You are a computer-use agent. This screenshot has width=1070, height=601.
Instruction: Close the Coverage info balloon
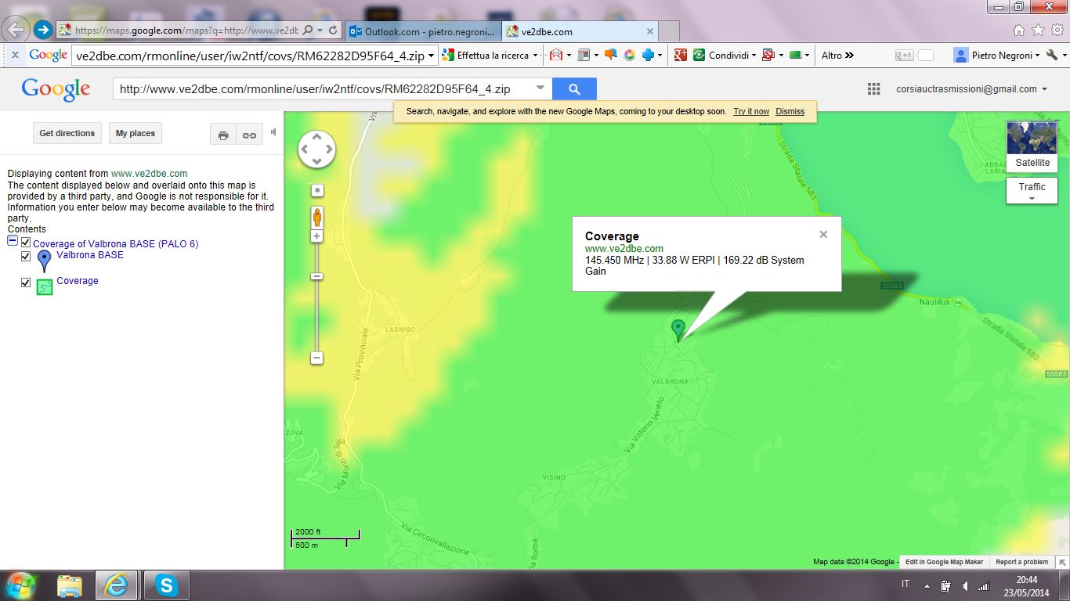click(x=823, y=234)
